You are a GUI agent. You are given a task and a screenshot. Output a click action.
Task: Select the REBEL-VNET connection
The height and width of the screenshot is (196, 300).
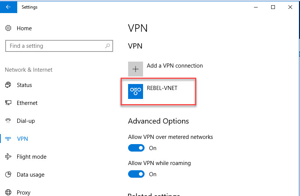pyautogui.click(x=158, y=91)
